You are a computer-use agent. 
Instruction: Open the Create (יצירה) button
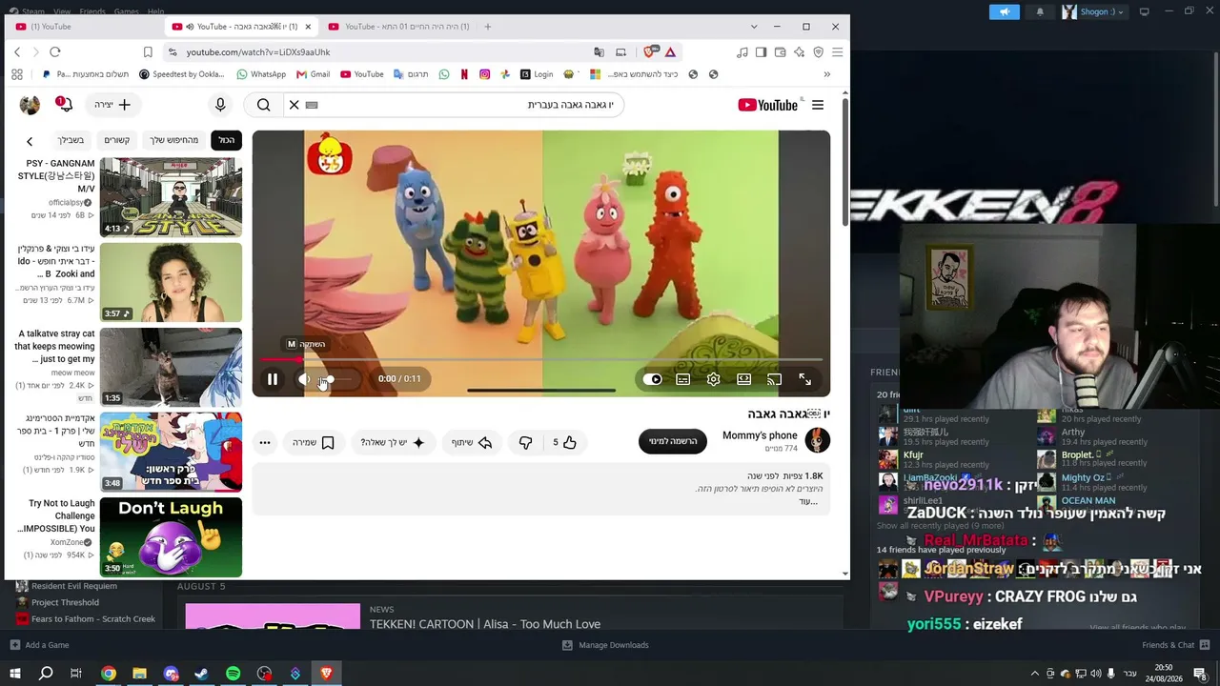click(112, 105)
